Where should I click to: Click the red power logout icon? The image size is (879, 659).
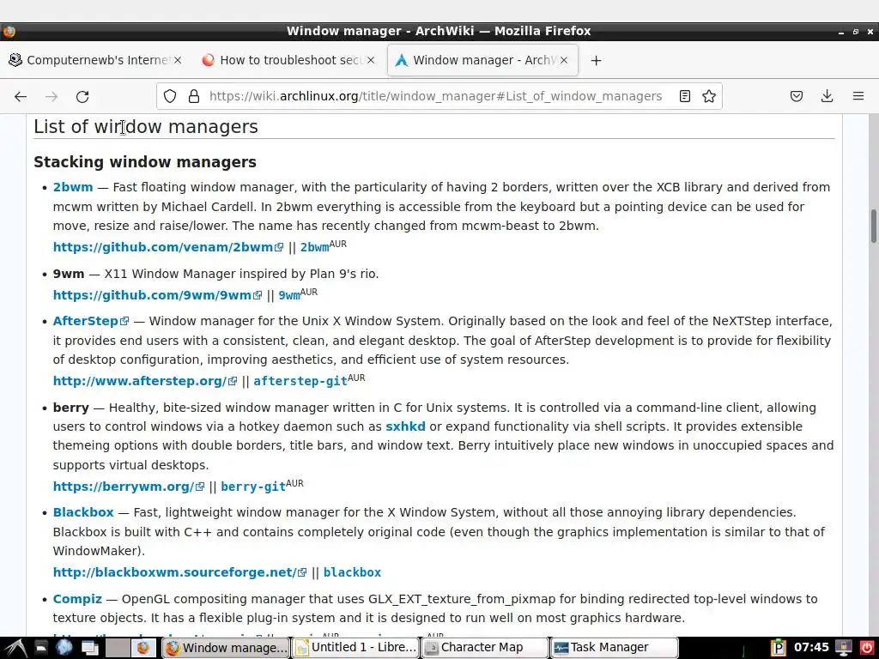click(867, 648)
